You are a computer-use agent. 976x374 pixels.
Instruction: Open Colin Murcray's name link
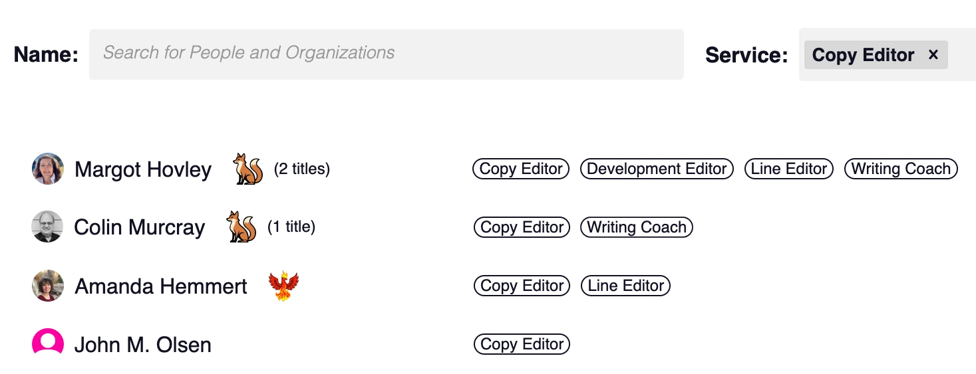[x=140, y=227]
